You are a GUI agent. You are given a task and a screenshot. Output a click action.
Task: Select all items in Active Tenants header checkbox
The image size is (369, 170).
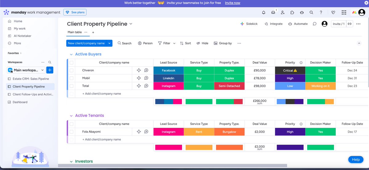click(71, 124)
